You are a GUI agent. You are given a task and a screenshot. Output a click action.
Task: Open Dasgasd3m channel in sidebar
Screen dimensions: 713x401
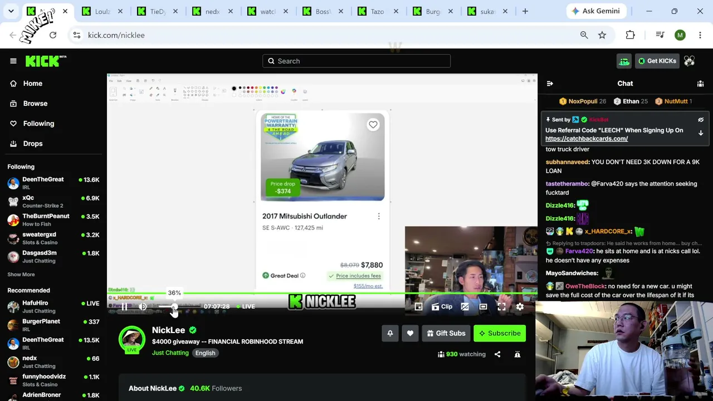pyautogui.click(x=53, y=257)
